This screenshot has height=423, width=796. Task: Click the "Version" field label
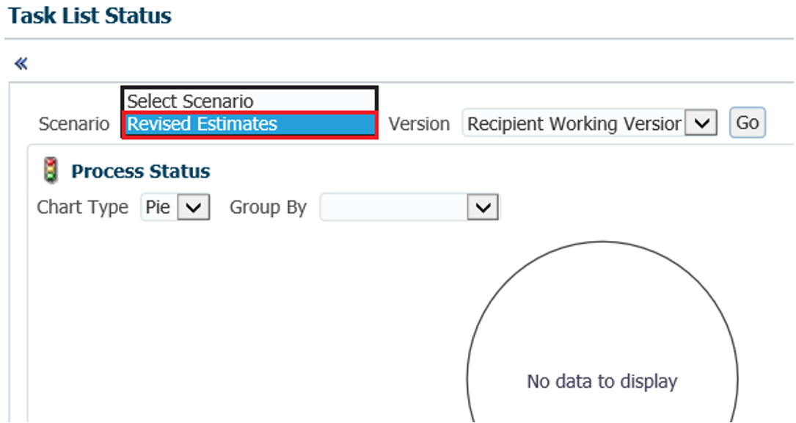tap(419, 124)
